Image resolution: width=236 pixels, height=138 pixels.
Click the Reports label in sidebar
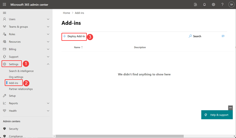[13, 103]
